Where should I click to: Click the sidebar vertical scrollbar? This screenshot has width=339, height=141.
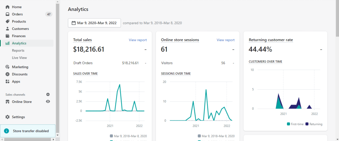pos(58,66)
